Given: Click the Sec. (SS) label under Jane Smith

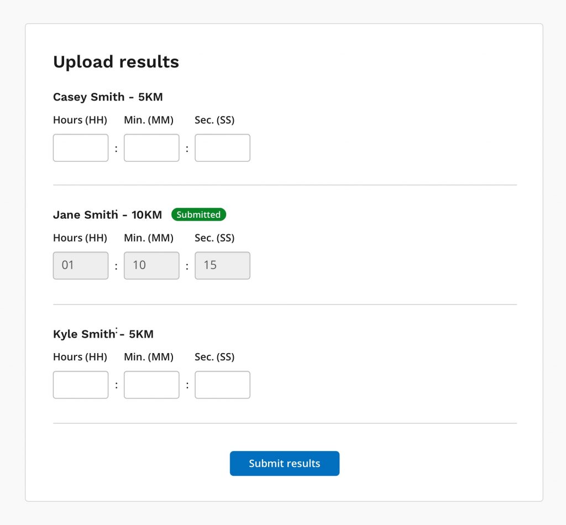Looking at the screenshot, I should [x=214, y=238].
